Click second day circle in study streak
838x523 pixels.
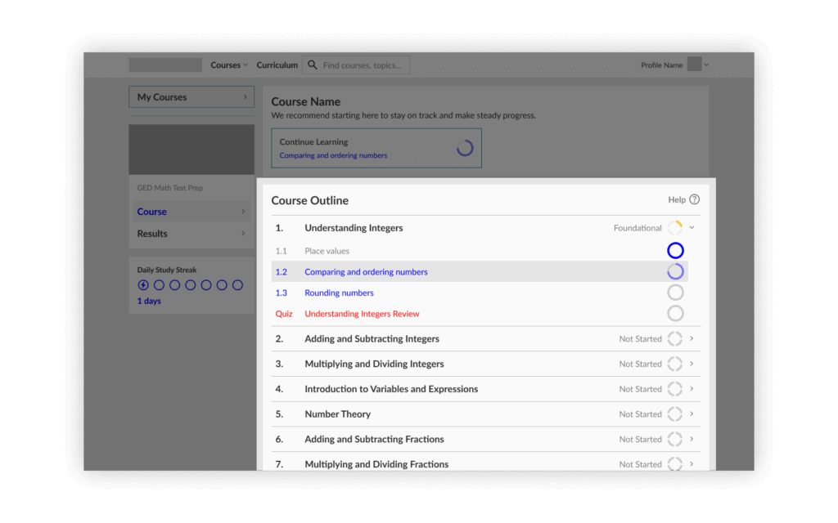[x=160, y=285]
